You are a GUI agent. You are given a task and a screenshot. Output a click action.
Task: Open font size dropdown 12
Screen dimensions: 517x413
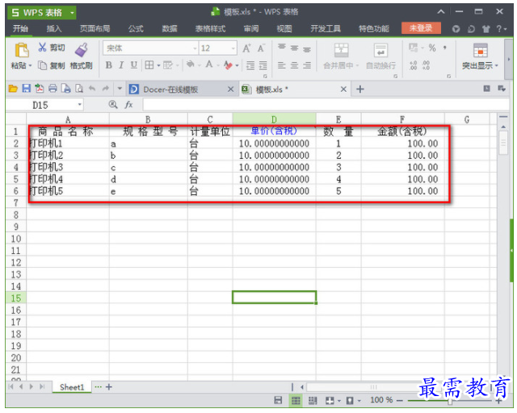pyautogui.click(x=233, y=48)
